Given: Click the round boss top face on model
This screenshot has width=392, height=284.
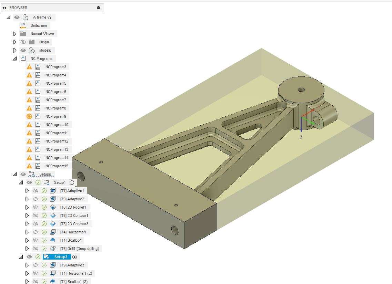Looking at the screenshot, I should 301,90.
